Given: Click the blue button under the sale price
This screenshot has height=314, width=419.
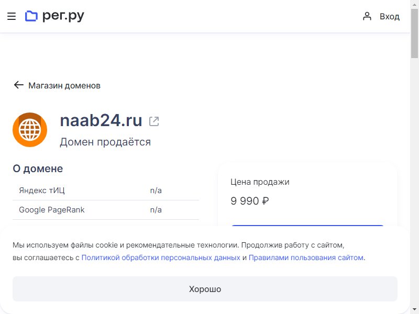Looking at the screenshot, I should (307, 226).
